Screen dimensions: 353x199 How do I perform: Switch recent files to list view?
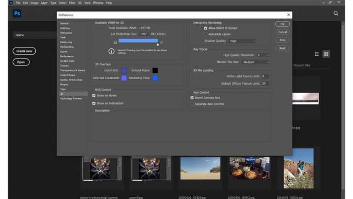pos(317,54)
